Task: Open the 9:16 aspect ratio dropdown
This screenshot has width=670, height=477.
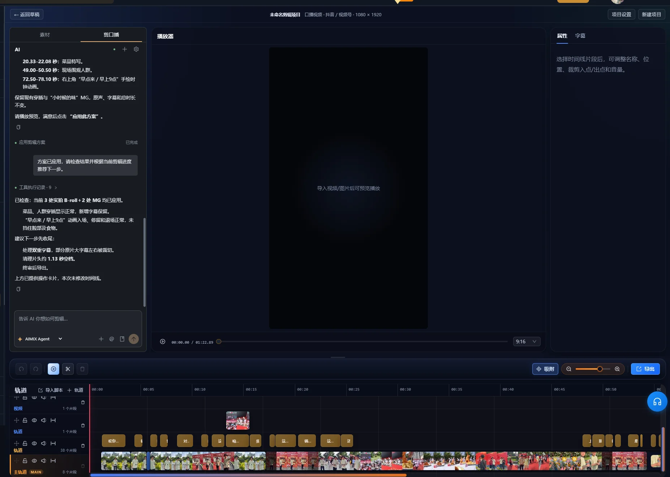Action: coord(527,341)
